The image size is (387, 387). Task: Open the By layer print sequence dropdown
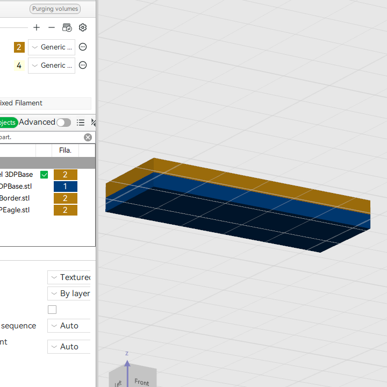coord(69,293)
